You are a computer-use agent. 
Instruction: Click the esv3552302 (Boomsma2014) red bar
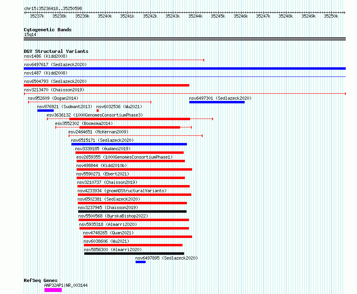coord(130,127)
